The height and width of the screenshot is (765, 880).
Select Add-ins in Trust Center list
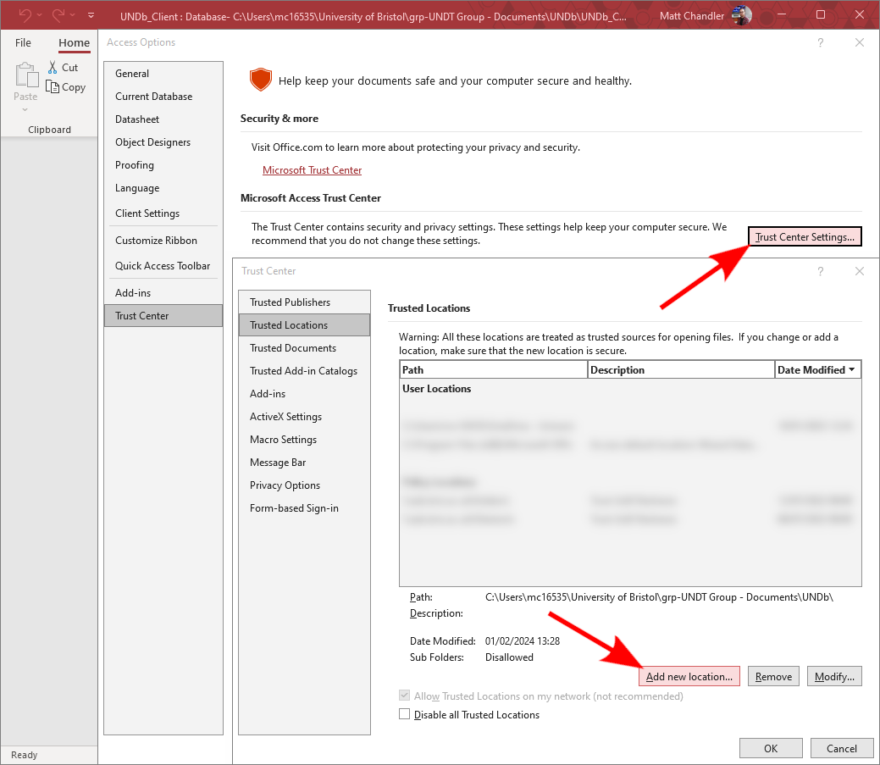click(304, 394)
